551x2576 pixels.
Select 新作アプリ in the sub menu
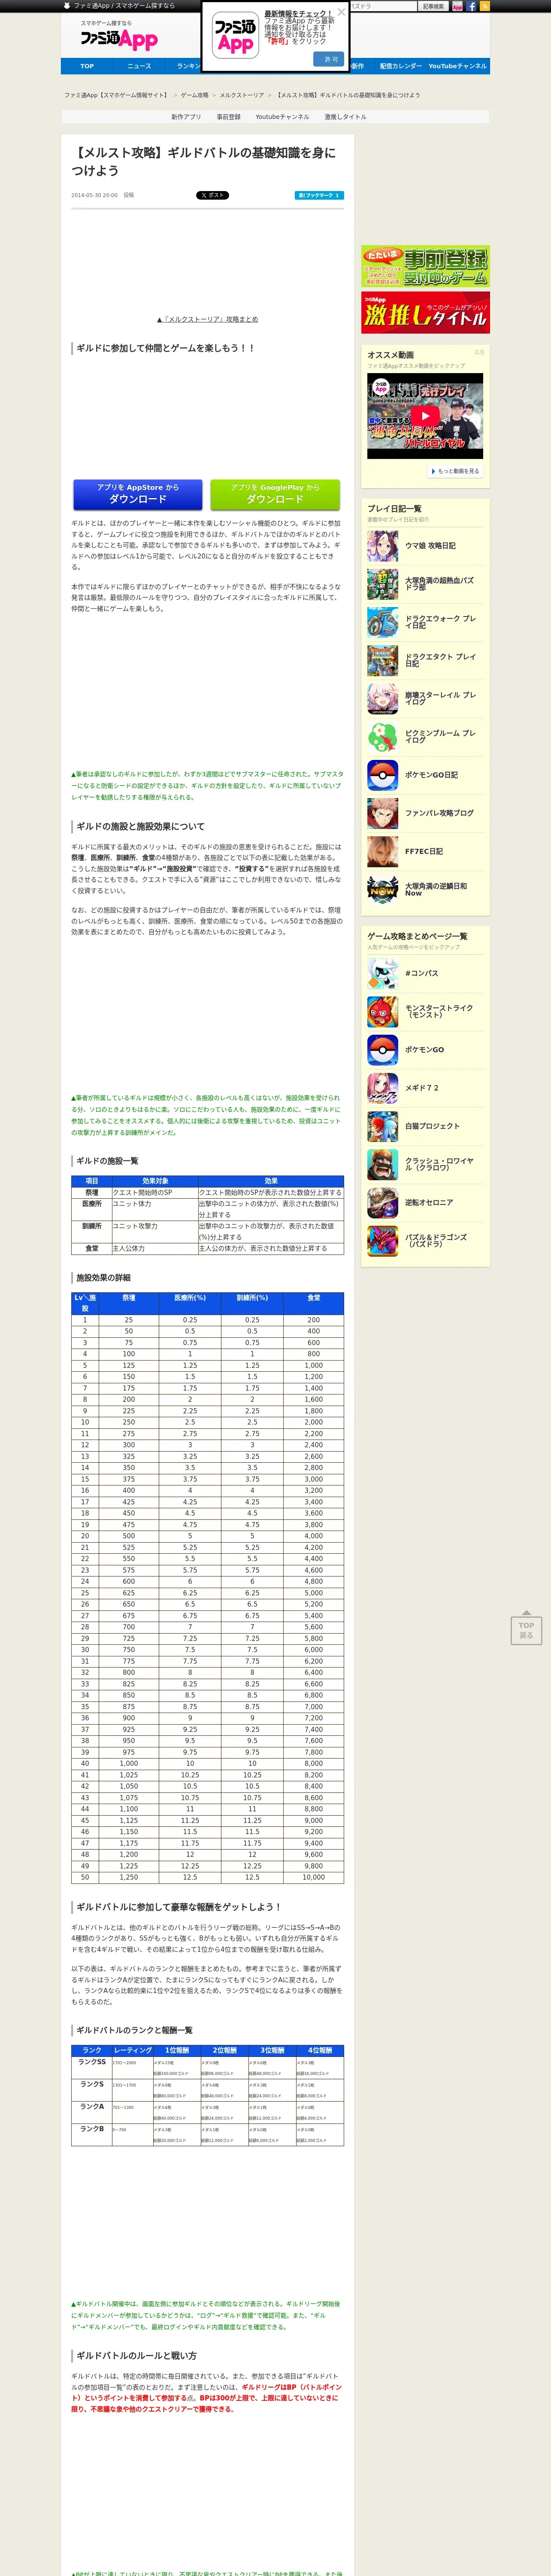[x=186, y=117]
